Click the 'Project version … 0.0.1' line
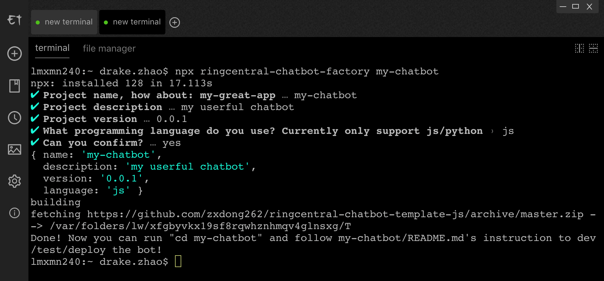Screen dimensions: 604x281 click(109, 119)
